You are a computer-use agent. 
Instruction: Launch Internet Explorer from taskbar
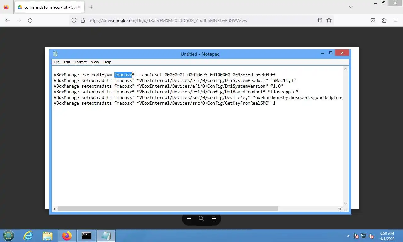point(28,236)
